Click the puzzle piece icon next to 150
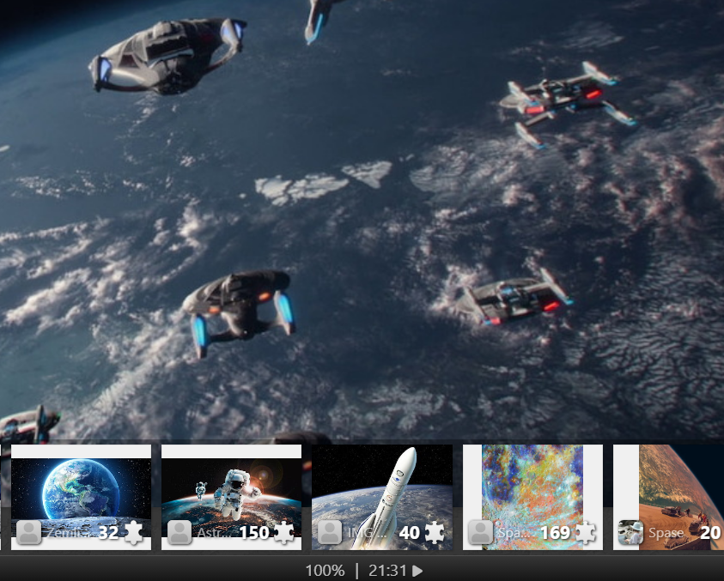 coord(284,533)
